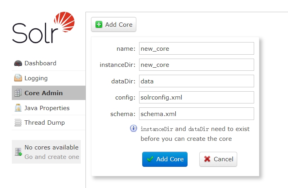Click into the name input field
The image size is (288, 188).
pos(197,48)
